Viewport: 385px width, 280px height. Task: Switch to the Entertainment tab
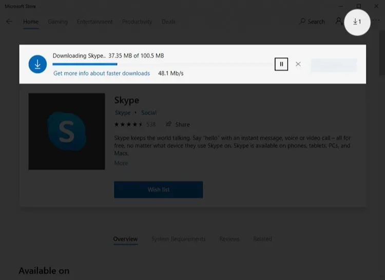click(94, 22)
